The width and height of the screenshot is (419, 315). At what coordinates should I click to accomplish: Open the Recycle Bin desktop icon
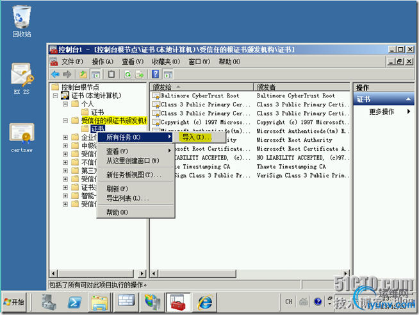(22, 21)
